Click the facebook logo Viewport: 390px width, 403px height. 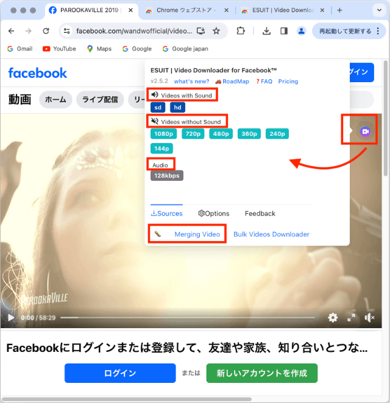click(38, 73)
